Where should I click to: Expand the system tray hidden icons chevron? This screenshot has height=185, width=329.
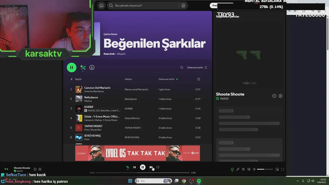click(x=298, y=181)
